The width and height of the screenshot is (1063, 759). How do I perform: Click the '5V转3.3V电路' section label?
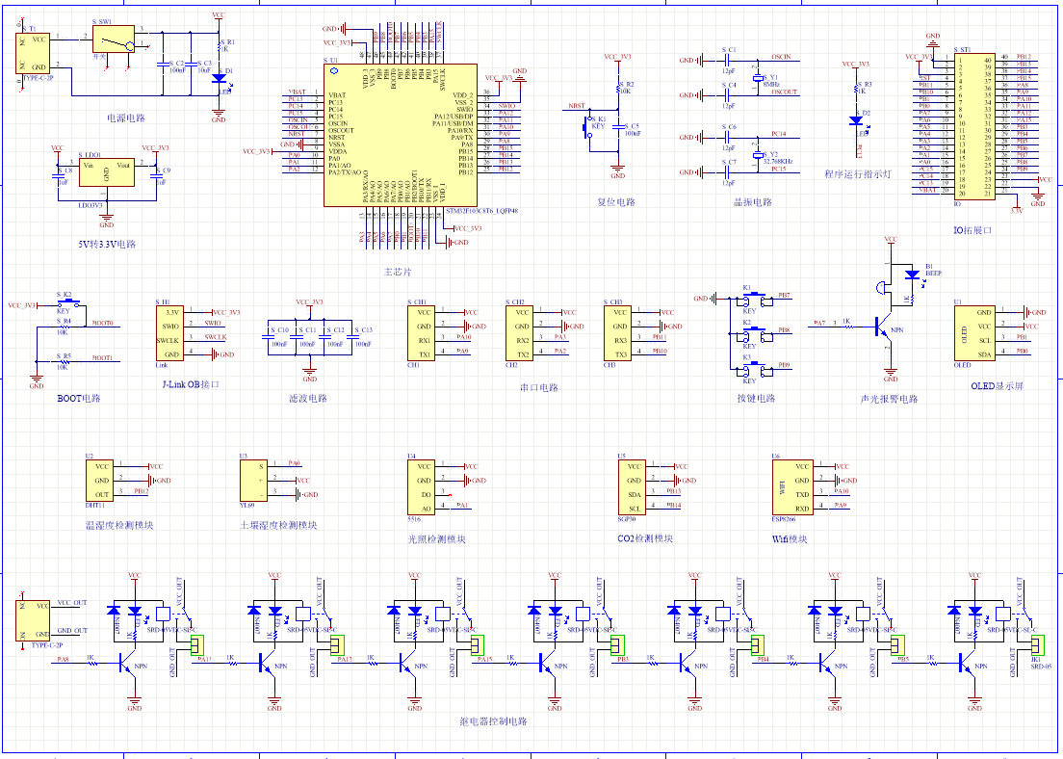[x=107, y=245]
